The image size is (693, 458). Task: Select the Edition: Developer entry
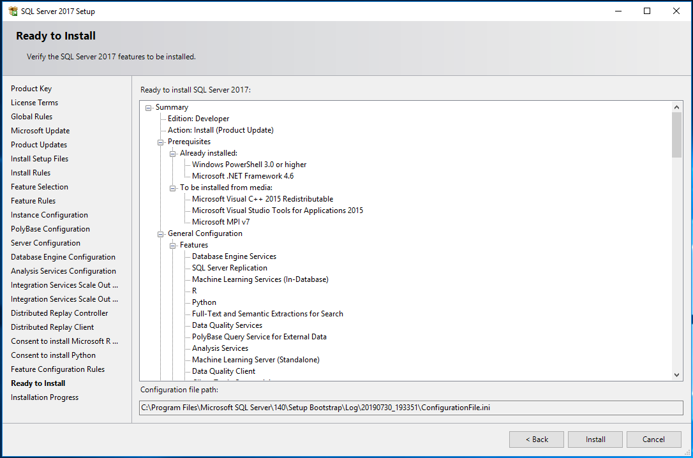(x=198, y=119)
